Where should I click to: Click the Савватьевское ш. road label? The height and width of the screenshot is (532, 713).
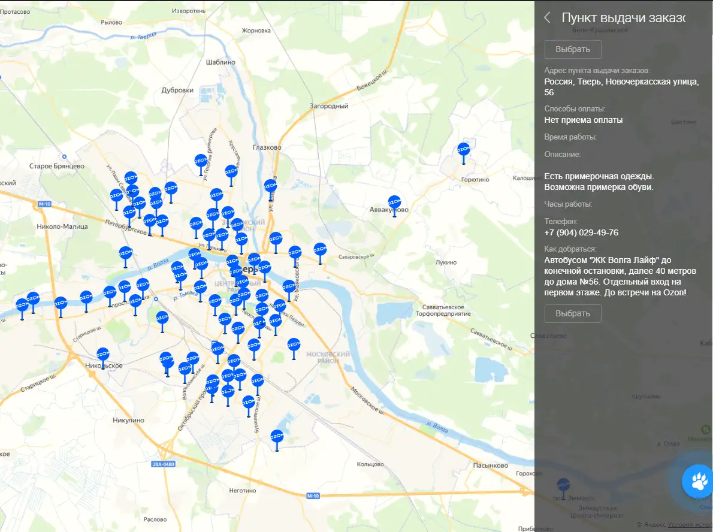click(491, 340)
